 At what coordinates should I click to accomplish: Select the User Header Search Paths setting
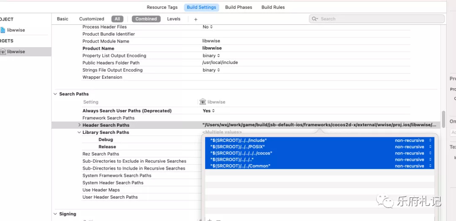[x=110, y=197]
